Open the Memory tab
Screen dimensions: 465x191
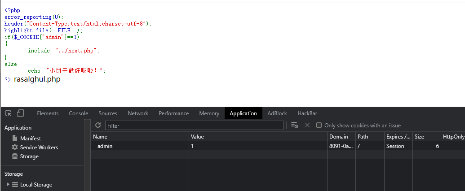point(209,113)
